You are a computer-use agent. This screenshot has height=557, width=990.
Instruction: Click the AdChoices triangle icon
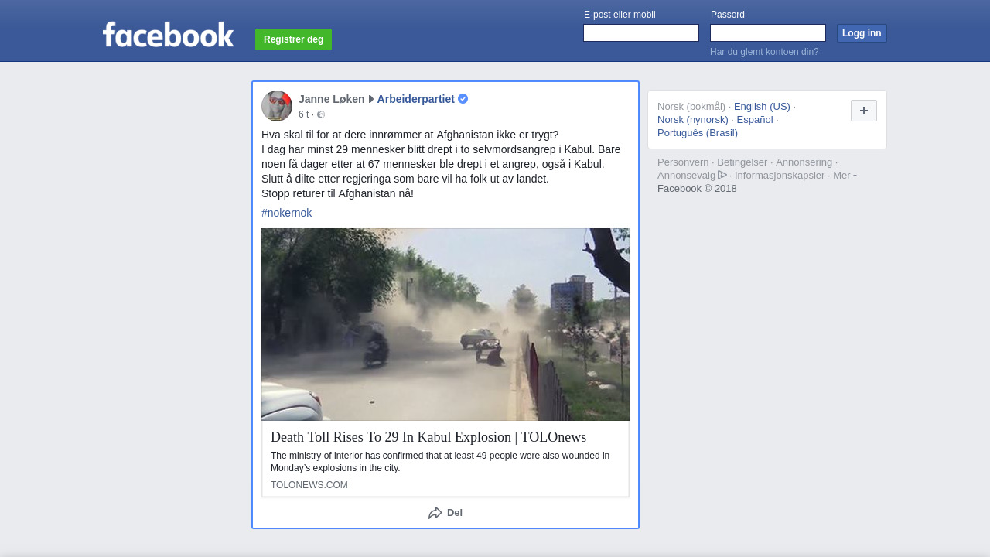(722, 175)
